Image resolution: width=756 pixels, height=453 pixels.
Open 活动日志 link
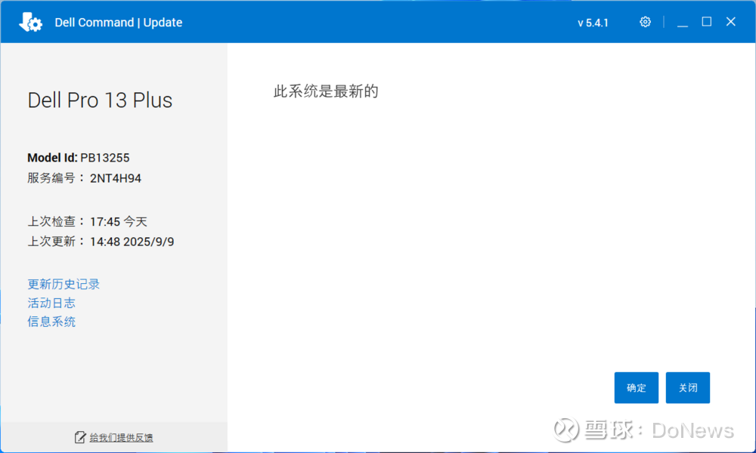[x=51, y=303]
